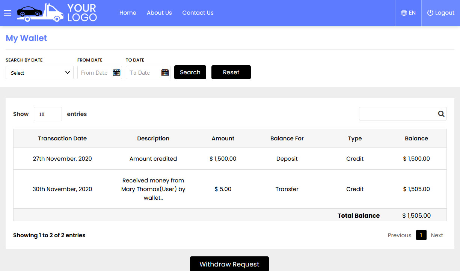This screenshot has width=460, height=271.
Task: Sort by the Description column header
Action: 153,139
